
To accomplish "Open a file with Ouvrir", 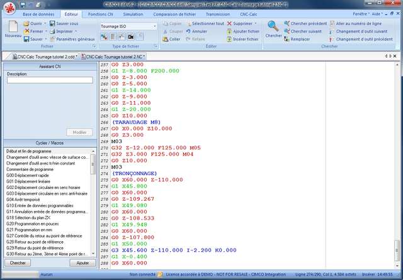I will (x=33, y=24).
